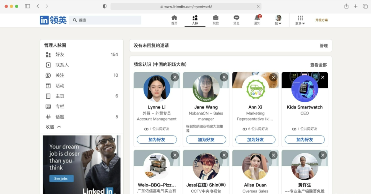Dismiss the Alisa Duan suggestion card
Viewport: 371px width, 194px height.
[x=273, y=155]
